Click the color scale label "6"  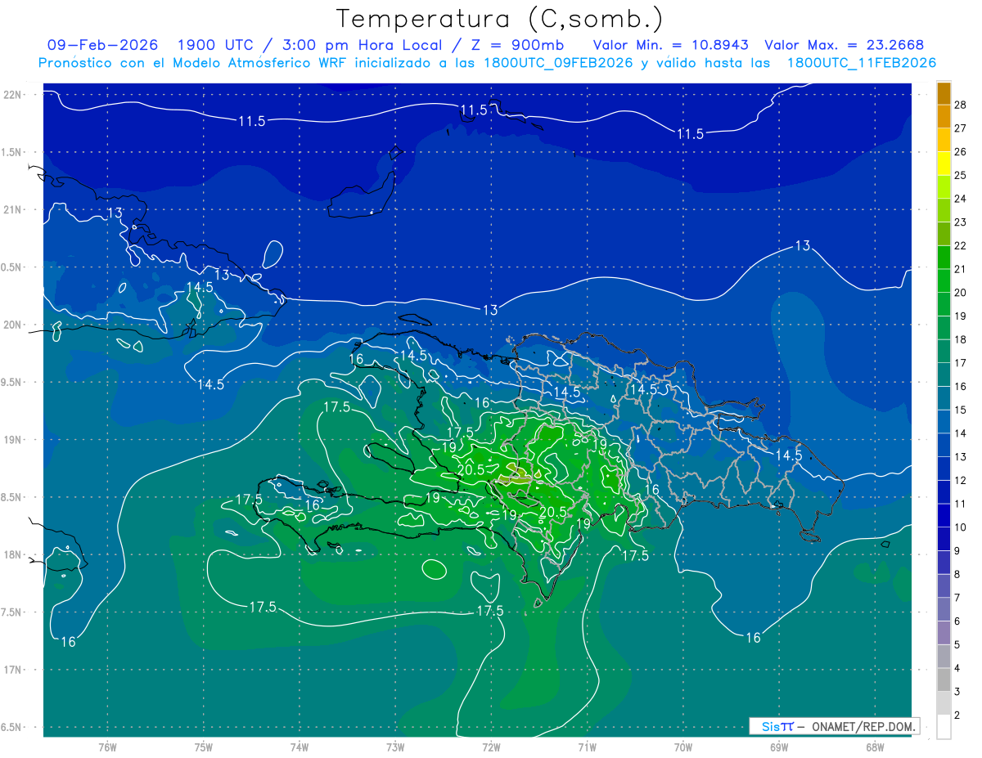click(958, 621)
